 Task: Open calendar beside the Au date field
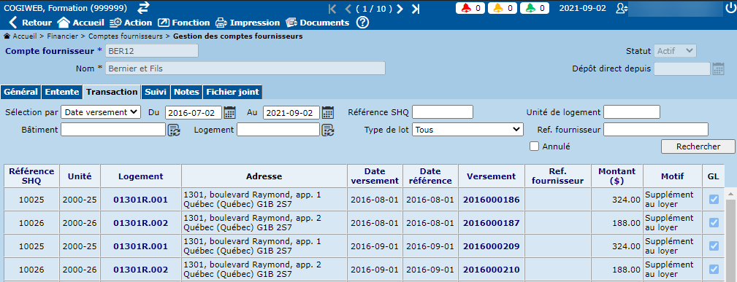click(328, 113)
